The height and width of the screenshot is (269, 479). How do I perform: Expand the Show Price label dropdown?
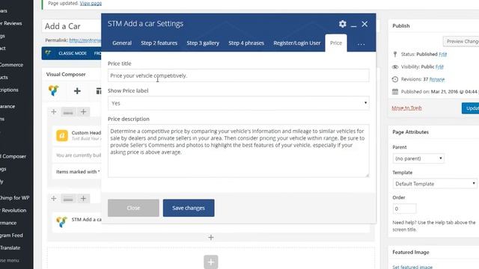pos(238,103)
